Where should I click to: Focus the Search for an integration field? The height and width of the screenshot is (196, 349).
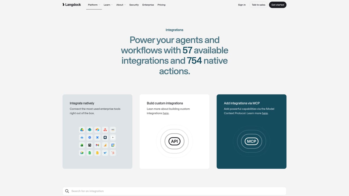tap(174, 191)
